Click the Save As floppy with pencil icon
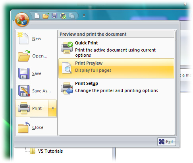Viewport: 193px width, 163px height. point(24,91)
